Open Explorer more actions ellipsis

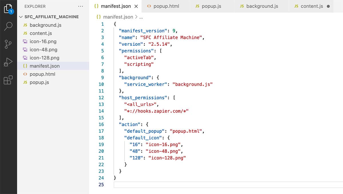(x=81, y=6)
